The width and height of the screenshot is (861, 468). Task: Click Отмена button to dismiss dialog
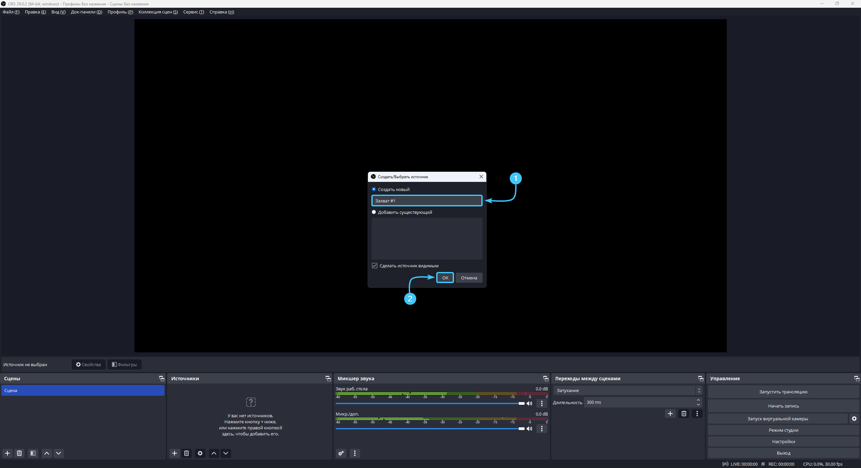pyautogui.click(x=469, y=278)
